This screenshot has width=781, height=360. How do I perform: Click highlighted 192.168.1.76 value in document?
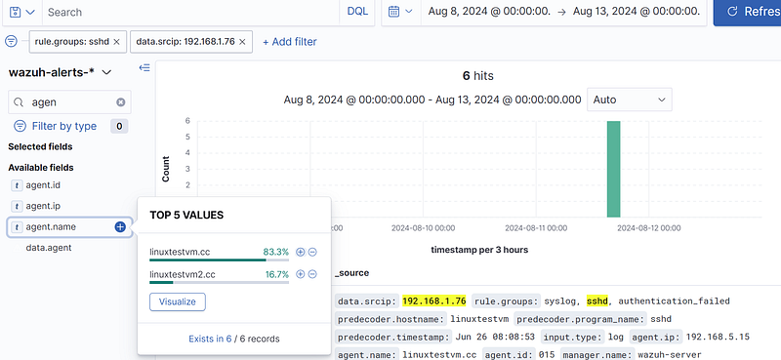(434, 300)
